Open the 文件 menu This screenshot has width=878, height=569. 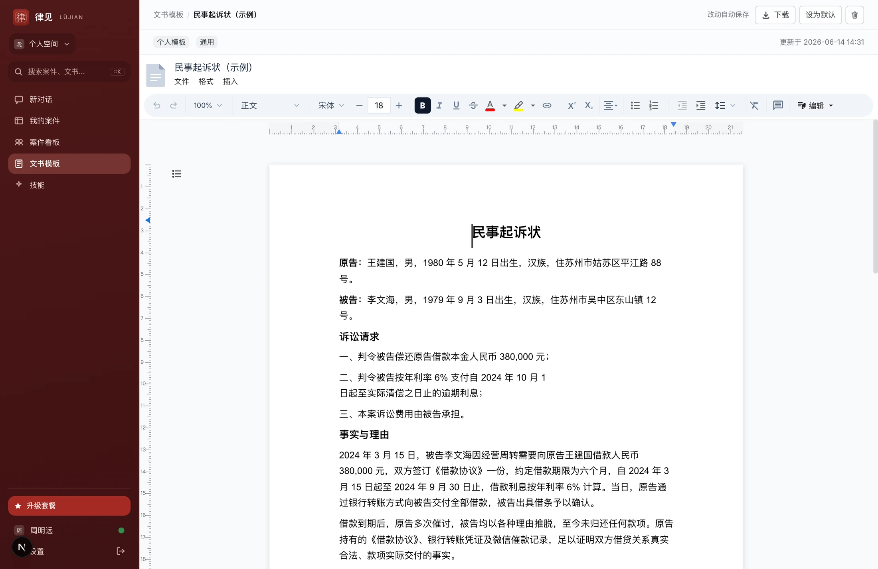pyautogui.click(x=182, y=82)
